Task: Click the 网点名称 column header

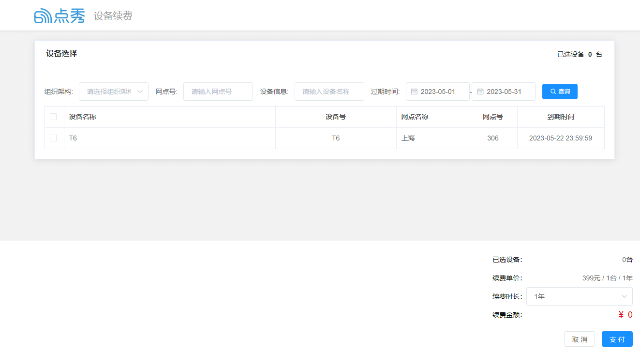Action: coord(432,117)
